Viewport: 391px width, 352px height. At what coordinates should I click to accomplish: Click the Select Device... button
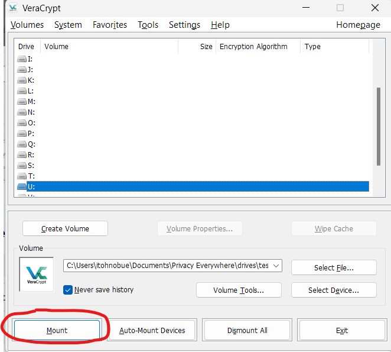coord(334,290)
